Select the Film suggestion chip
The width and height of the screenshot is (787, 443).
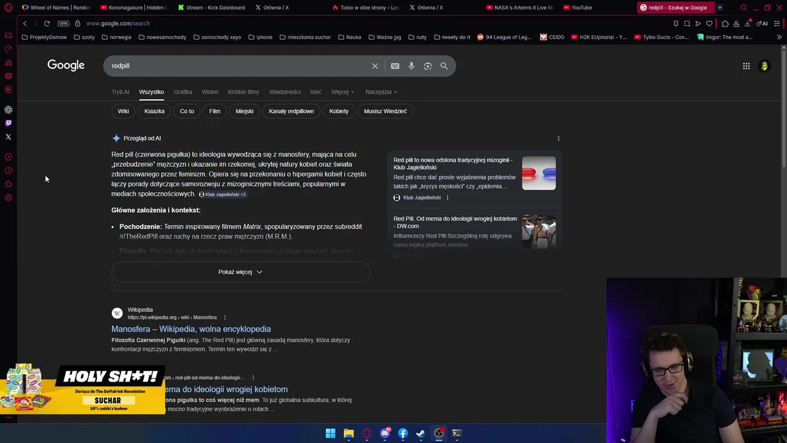[x=215, y=111]
